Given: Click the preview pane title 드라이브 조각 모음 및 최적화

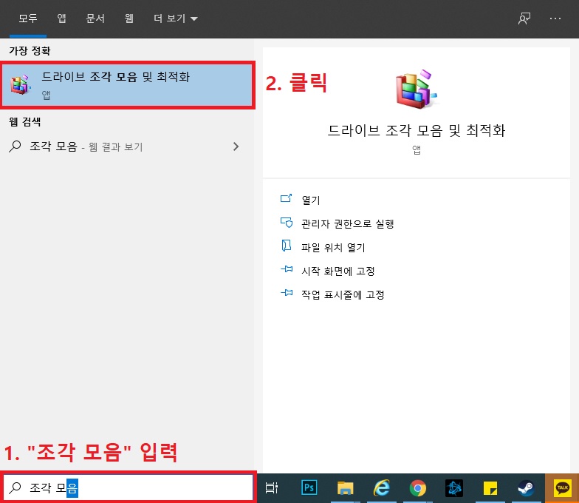Looking at the screenshot, I should point(417,130).
